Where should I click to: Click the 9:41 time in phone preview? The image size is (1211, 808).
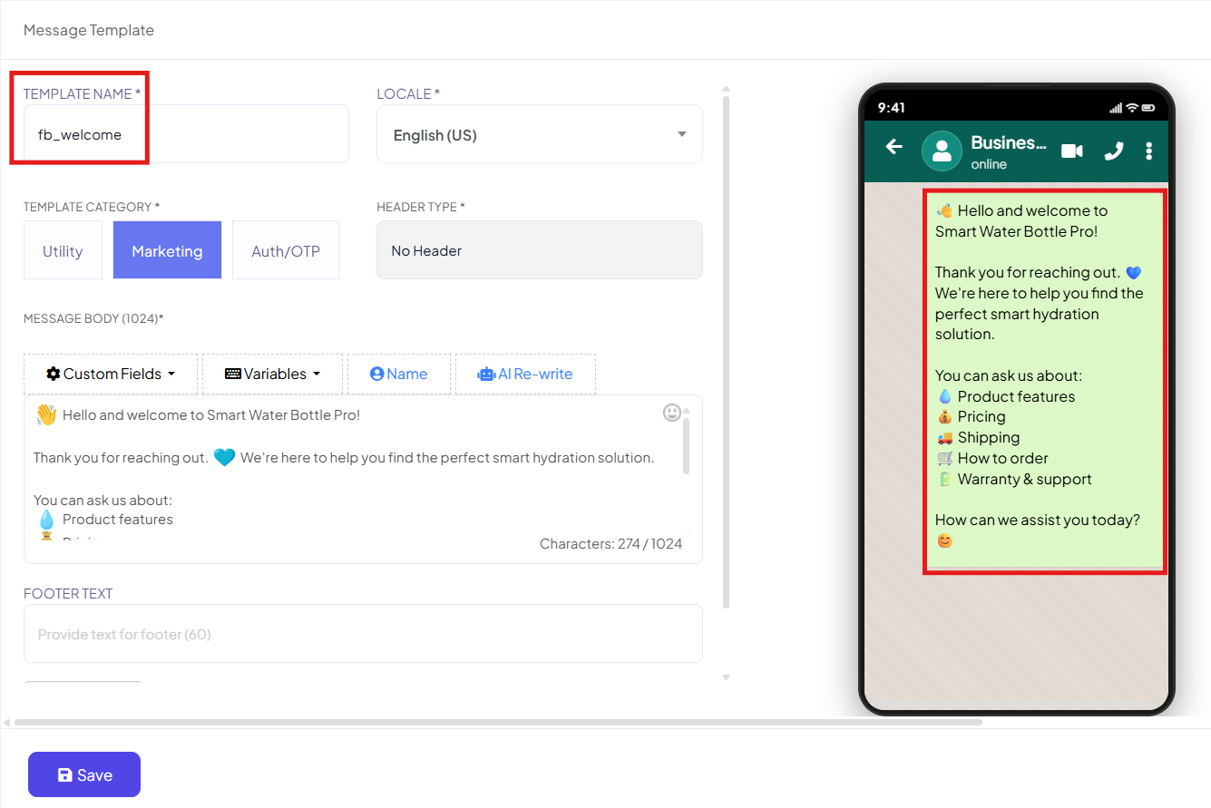pos(892,108)
